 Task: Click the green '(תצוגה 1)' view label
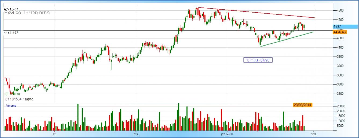pyautogui.click(x=13, y=94)
